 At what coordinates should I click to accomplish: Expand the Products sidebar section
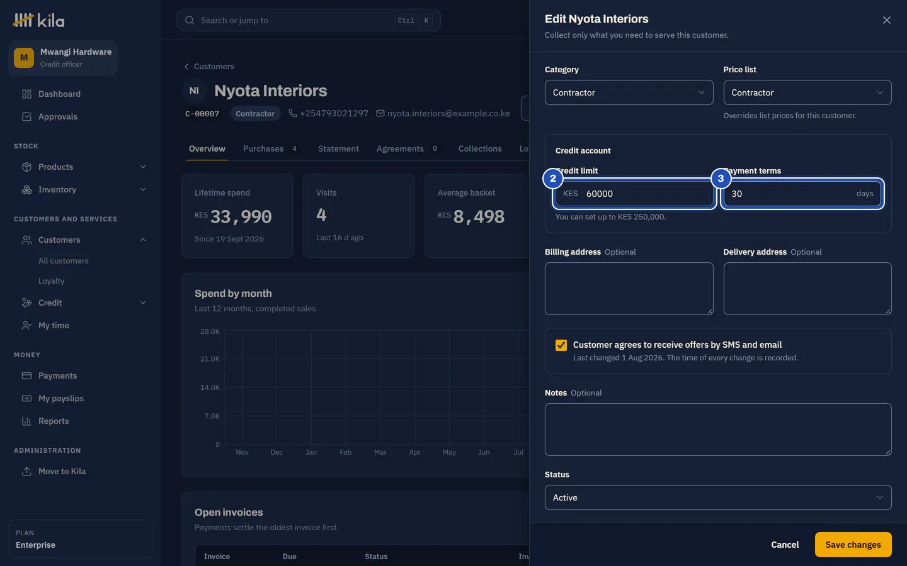click(x=143, y=167)
